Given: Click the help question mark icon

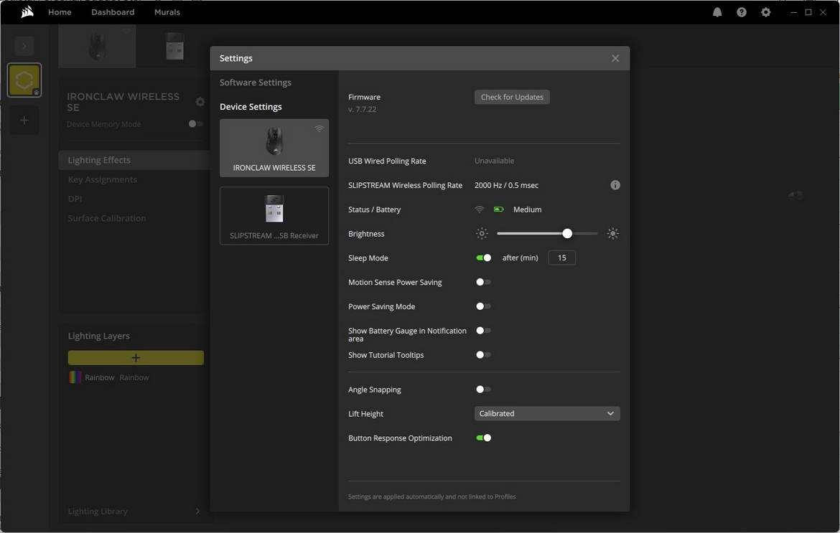Looking at the screenshot, I should click(x=742, y=12).
